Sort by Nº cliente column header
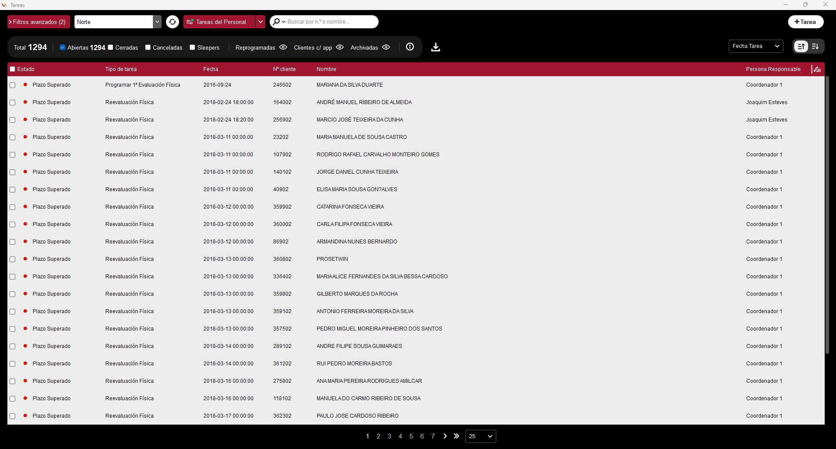The image size is (836, 449). tap(284, 69)
